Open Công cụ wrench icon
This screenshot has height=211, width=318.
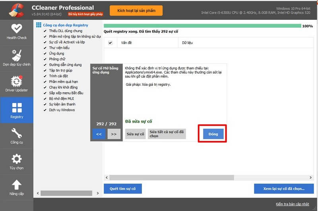[17, 133]
